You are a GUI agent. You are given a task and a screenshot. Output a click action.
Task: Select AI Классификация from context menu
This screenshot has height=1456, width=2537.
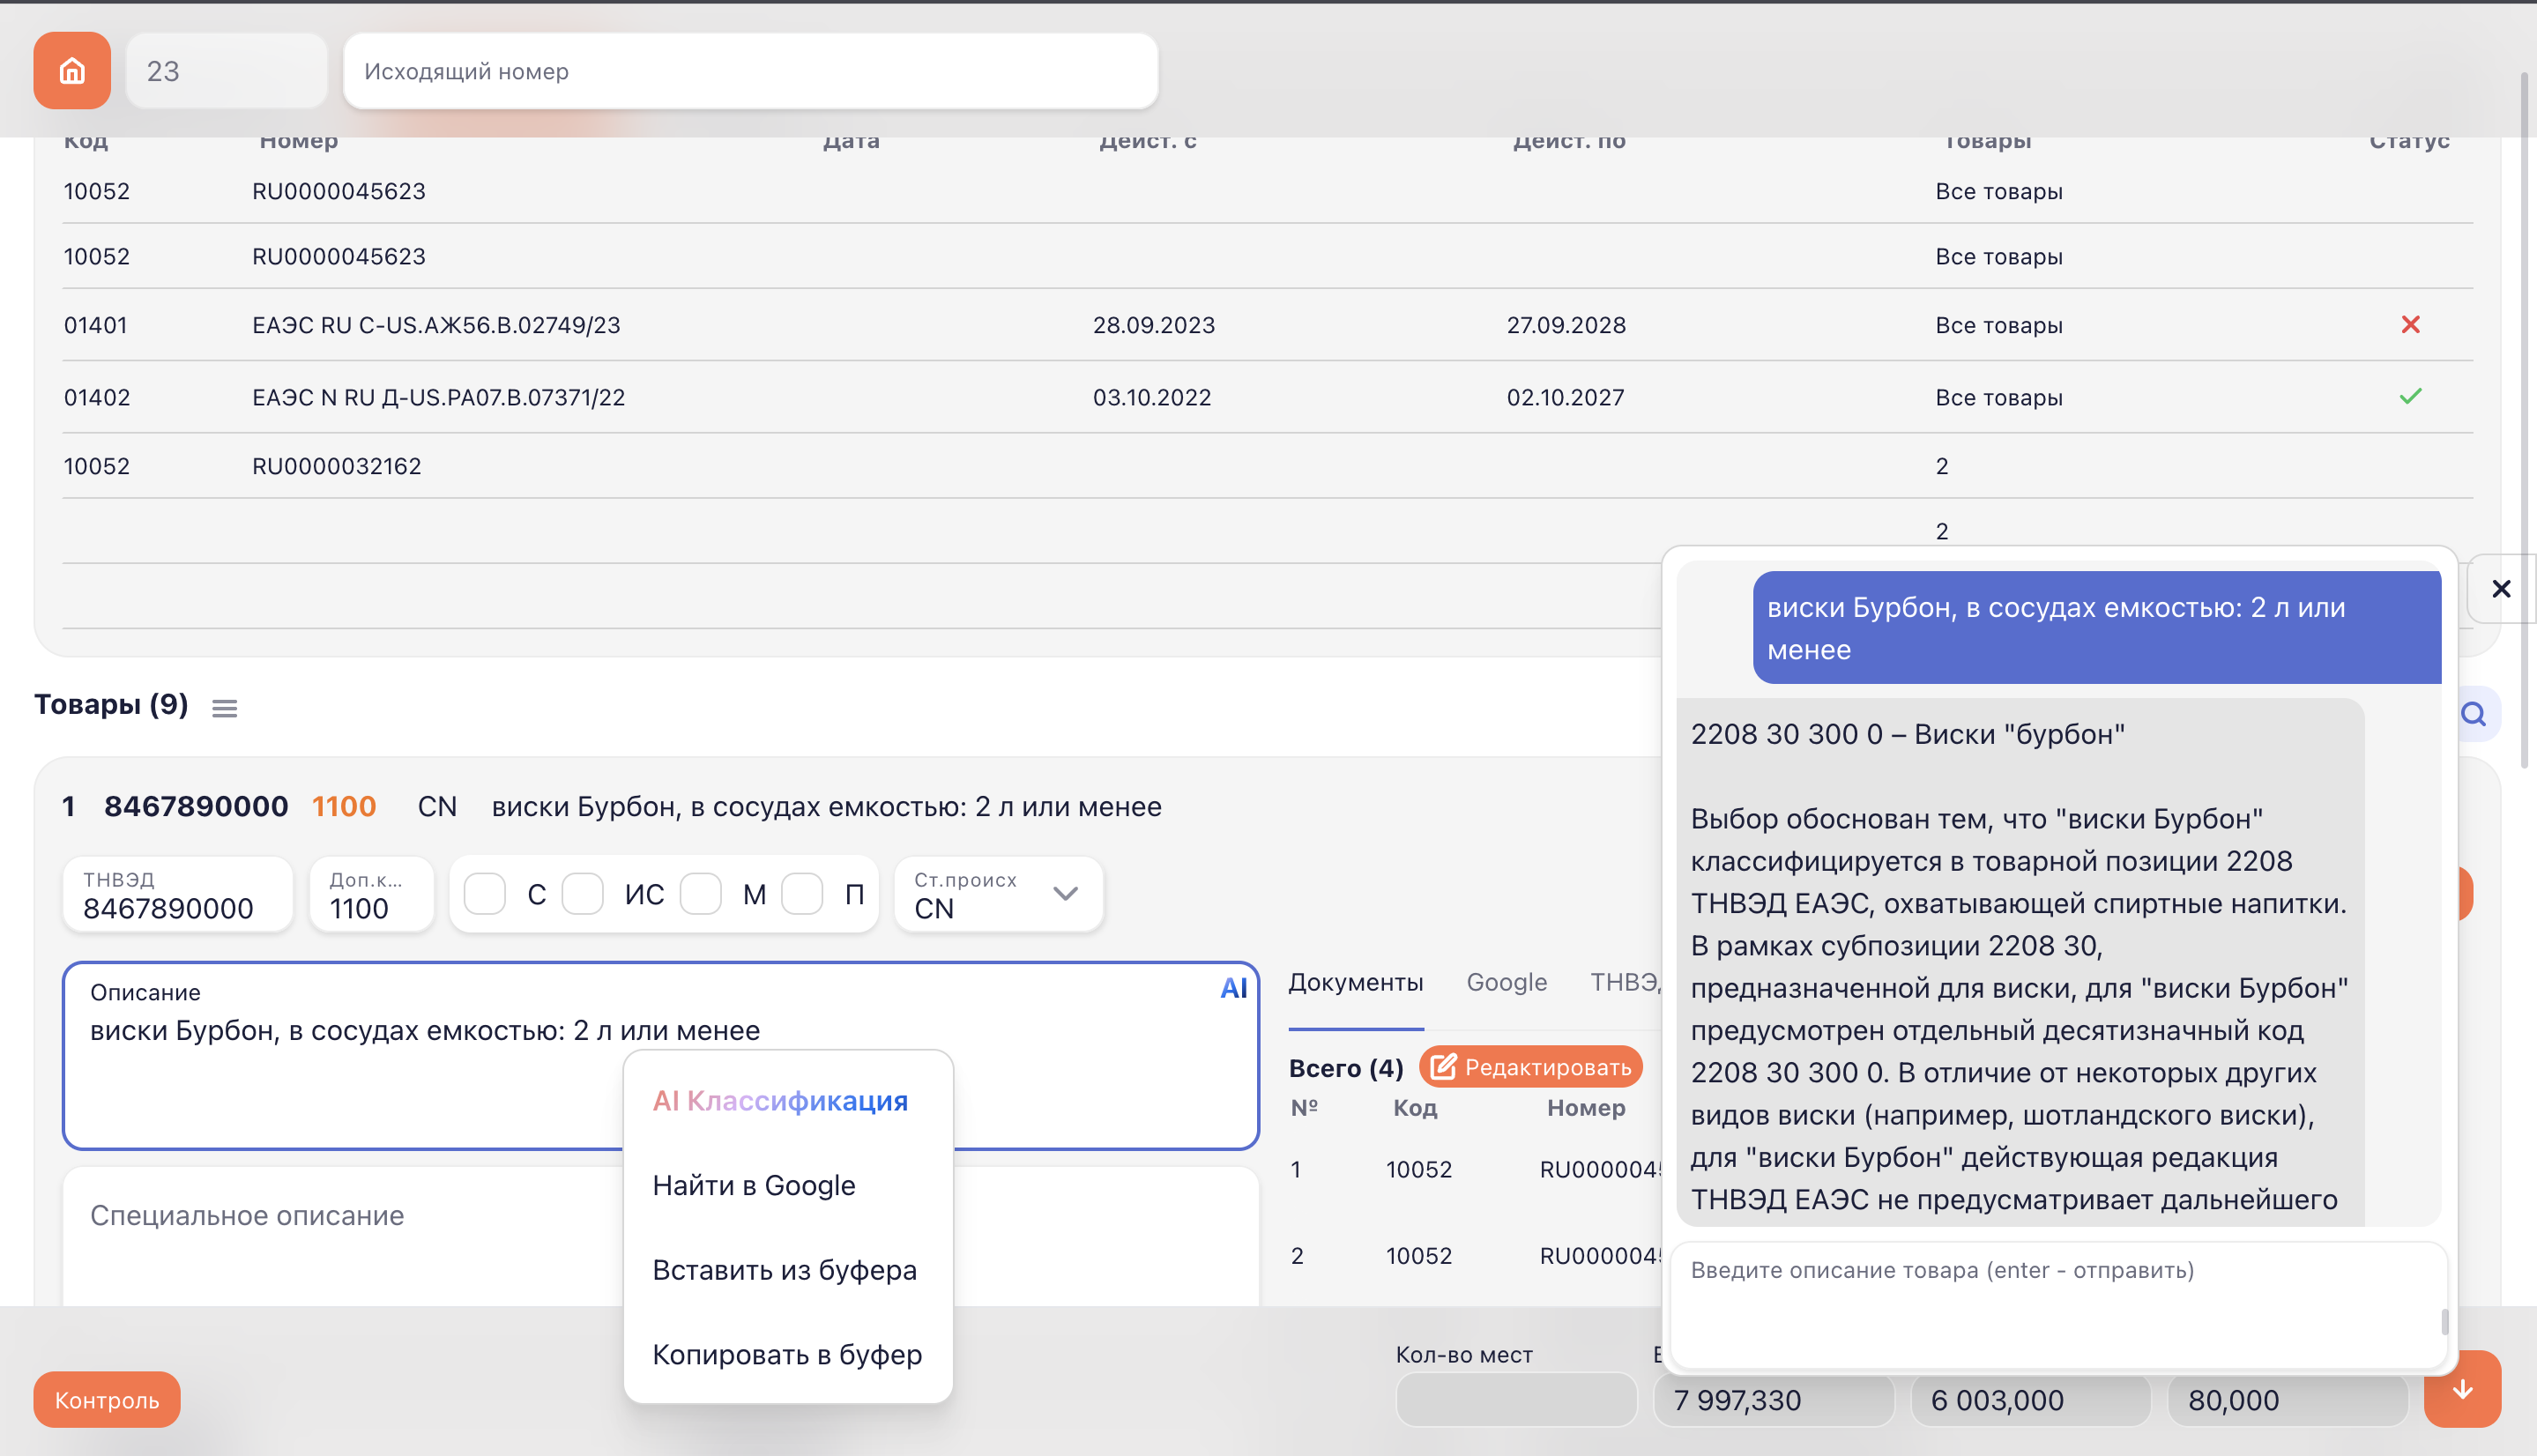tap(780, 1101)
